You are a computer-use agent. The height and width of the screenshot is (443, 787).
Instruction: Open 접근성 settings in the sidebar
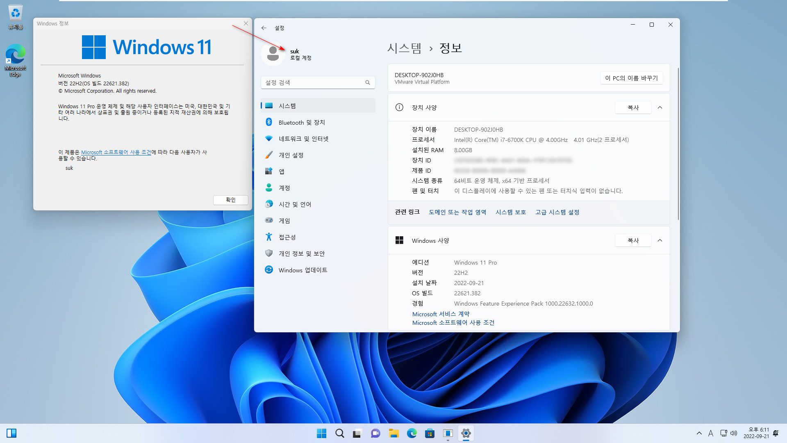(318, 237)
